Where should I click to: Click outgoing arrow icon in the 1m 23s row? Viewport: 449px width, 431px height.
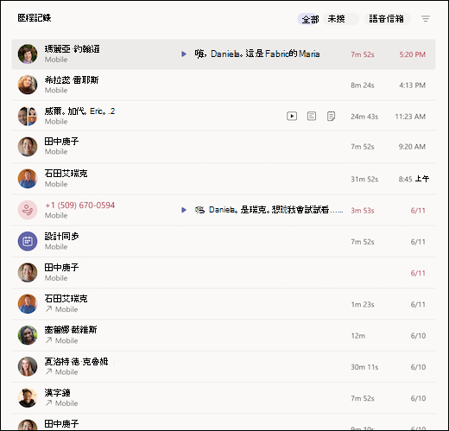(48, 309)
